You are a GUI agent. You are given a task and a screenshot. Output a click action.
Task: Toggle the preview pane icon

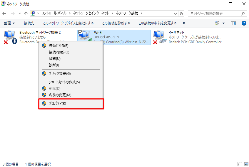click(233, 23)
